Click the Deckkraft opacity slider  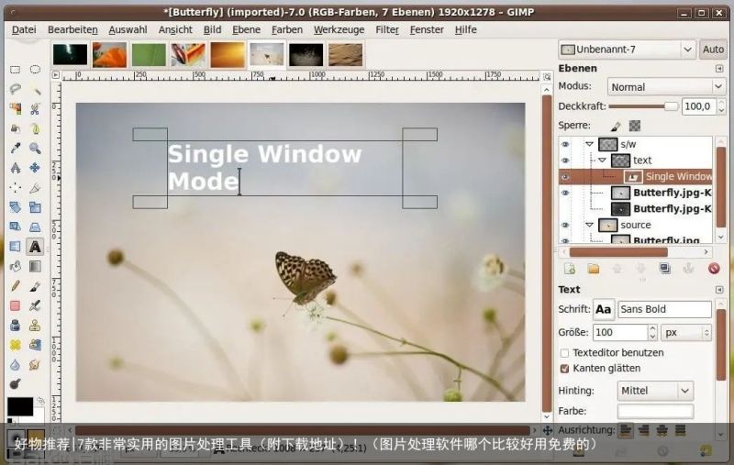pyautogui.click(x=643, y=106)
